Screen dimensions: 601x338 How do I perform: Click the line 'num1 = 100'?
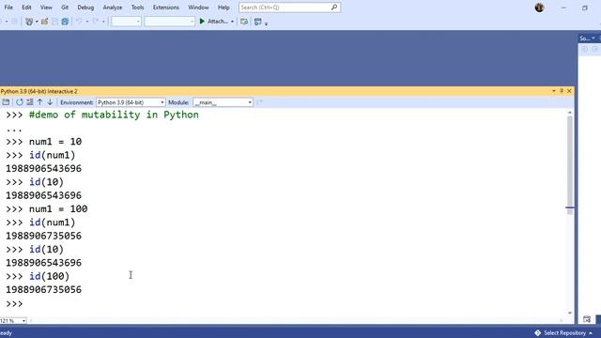pos(58,208)
